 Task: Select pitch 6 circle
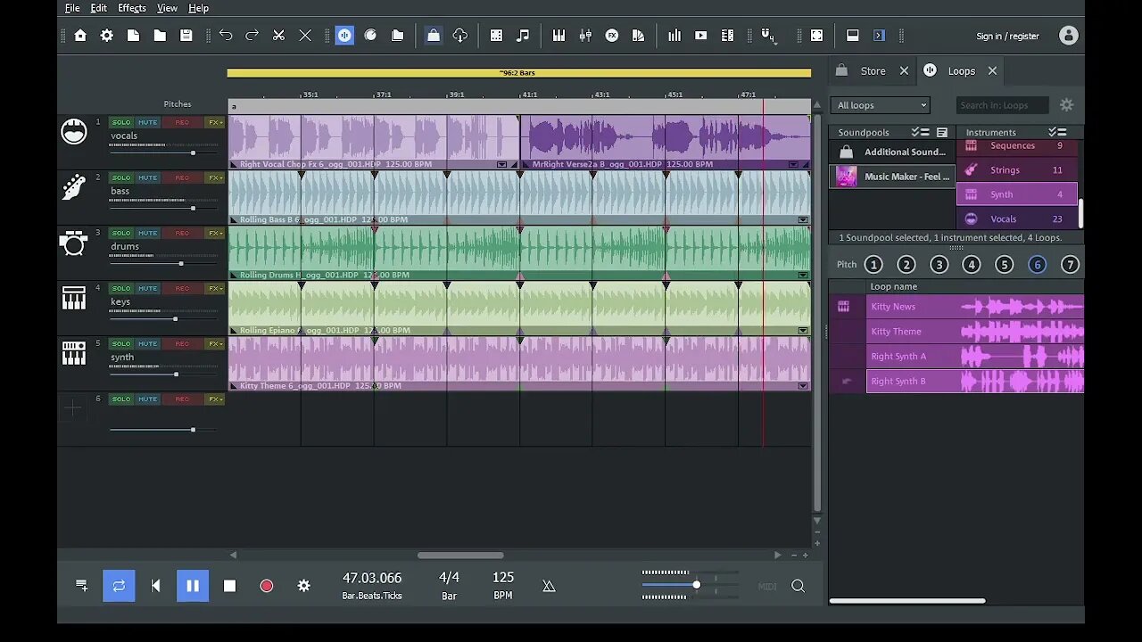1037,264
